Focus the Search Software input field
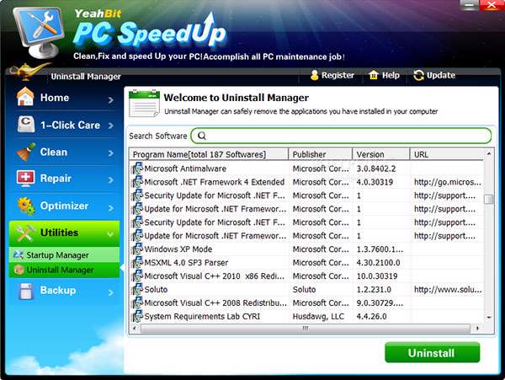505x380 pixels. [x=345, y=136]
